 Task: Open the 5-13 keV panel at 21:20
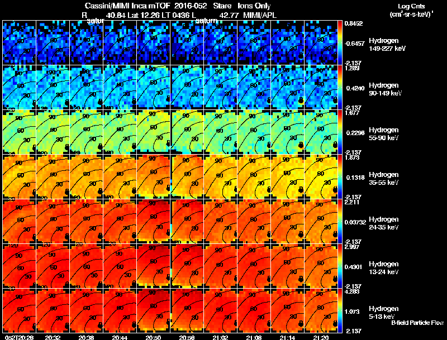[x=321, y=311]
